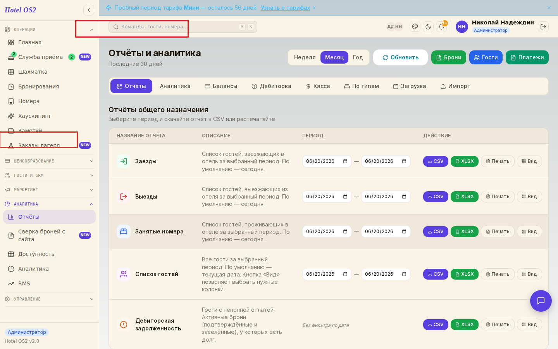Toggle dark mode moon icon

click(428, 27)
